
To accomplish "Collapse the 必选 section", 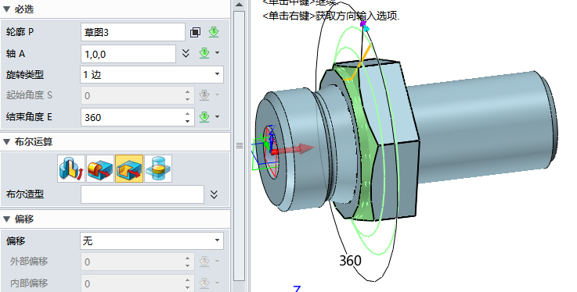I will 6,9.
